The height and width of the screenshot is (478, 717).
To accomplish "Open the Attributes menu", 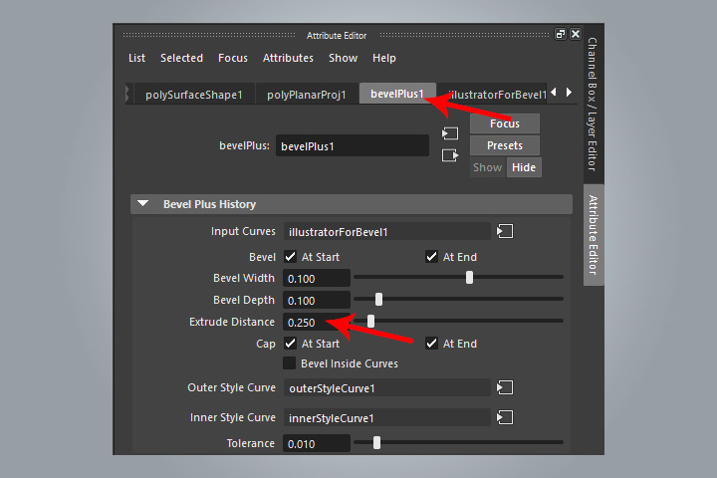I will 288,58.
